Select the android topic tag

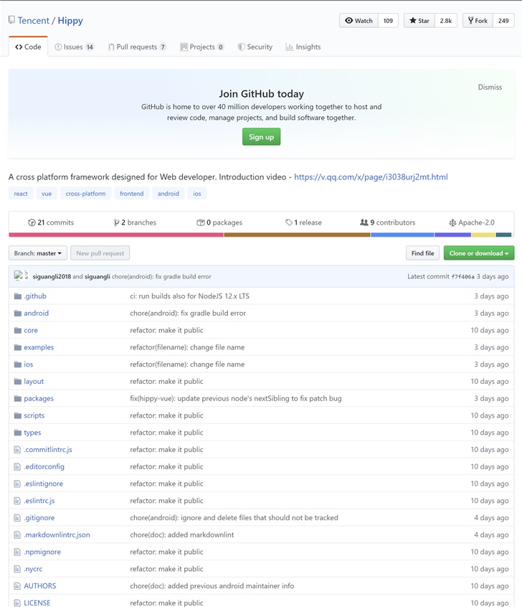[x=169, y=194]
